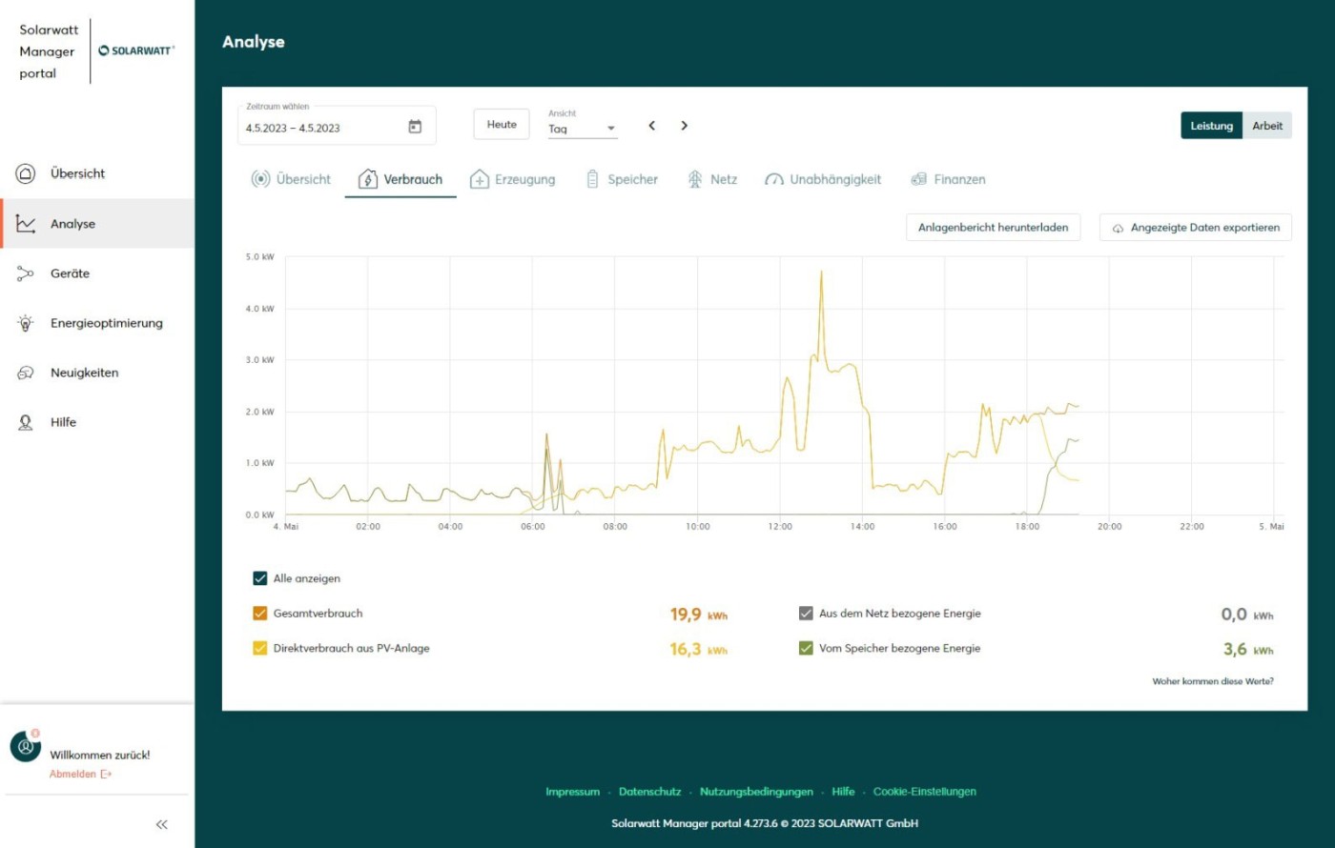
Task: Click the Solarwatt logo
Action: point(136,50)
